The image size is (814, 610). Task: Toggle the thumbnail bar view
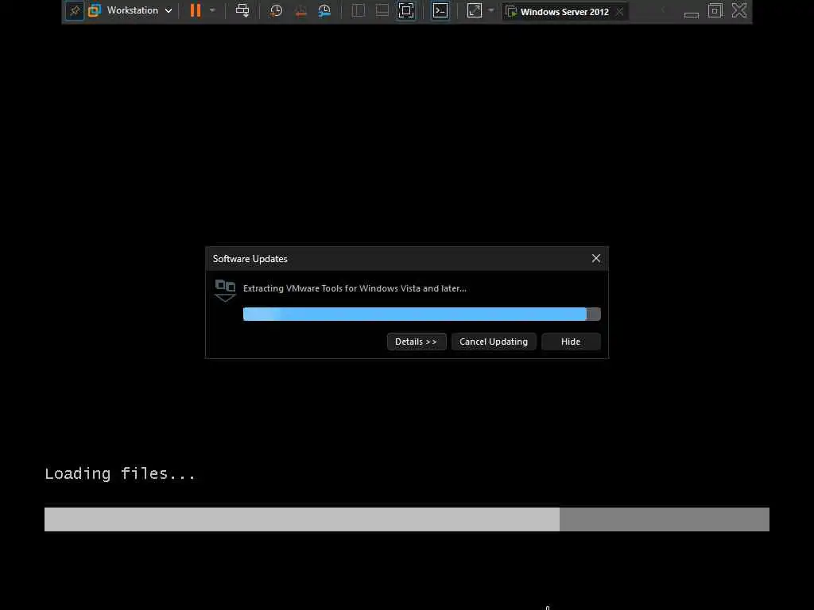click(x=382, y=10)
